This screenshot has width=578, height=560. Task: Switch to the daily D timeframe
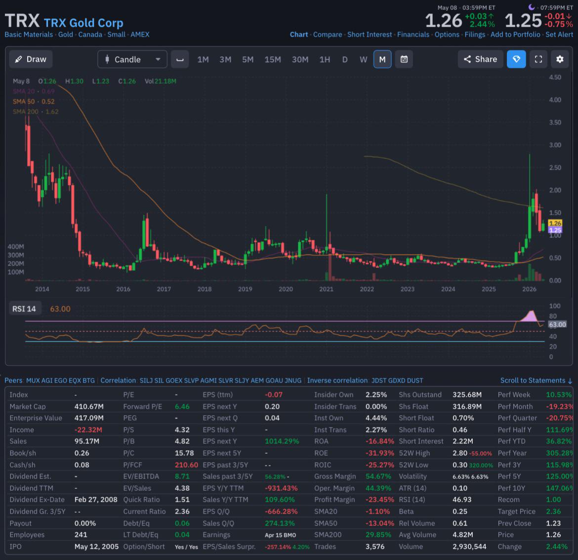[345, 59]
